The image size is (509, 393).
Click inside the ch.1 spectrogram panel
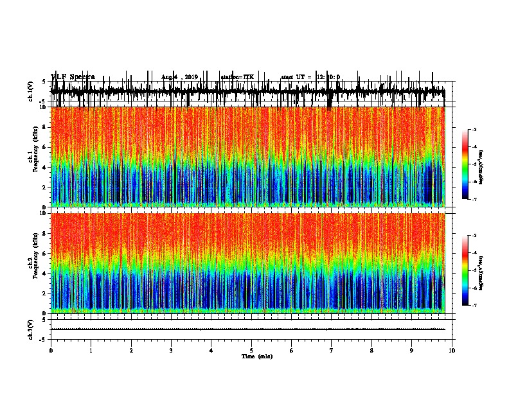pos(248,157)
